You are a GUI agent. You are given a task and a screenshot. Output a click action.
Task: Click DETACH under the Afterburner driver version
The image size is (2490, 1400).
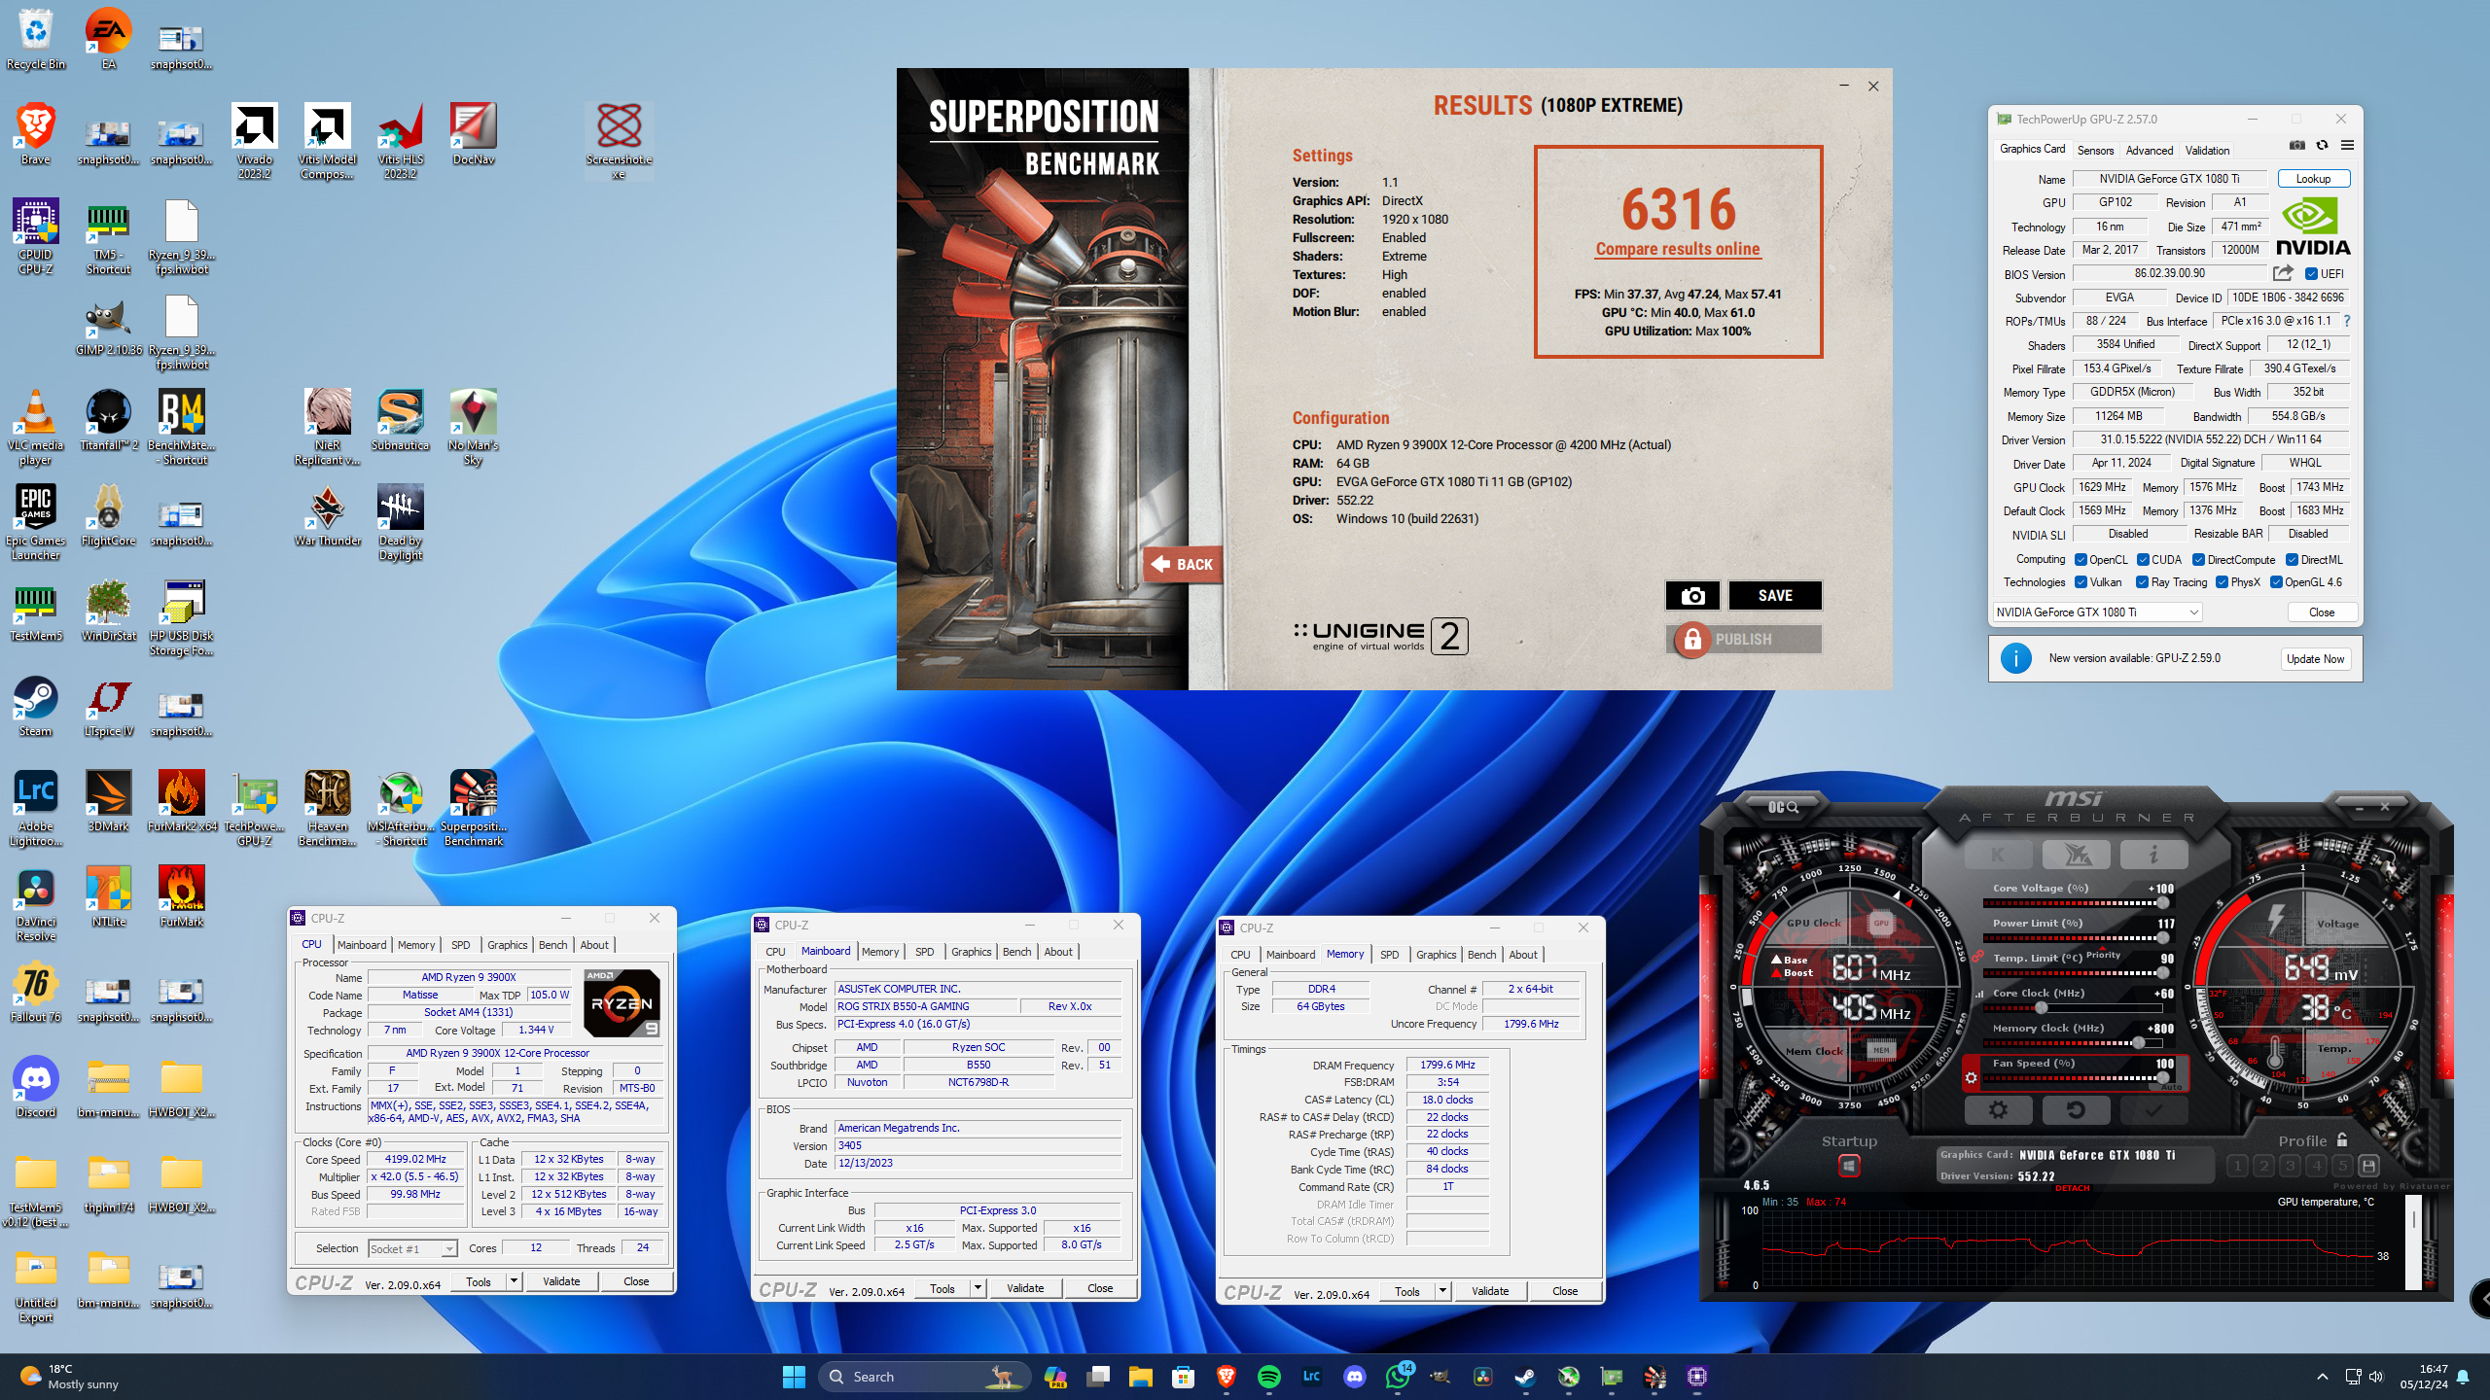(2072, 1188)
